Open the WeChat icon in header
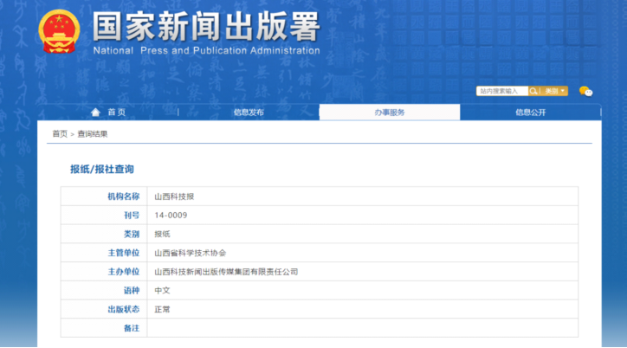 coord(585,92)
